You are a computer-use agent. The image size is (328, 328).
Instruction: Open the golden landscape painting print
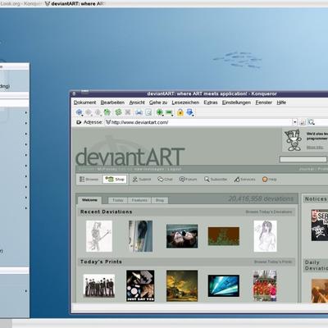182,286
